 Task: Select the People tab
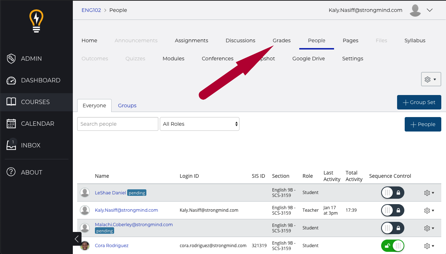click(317, 40)
